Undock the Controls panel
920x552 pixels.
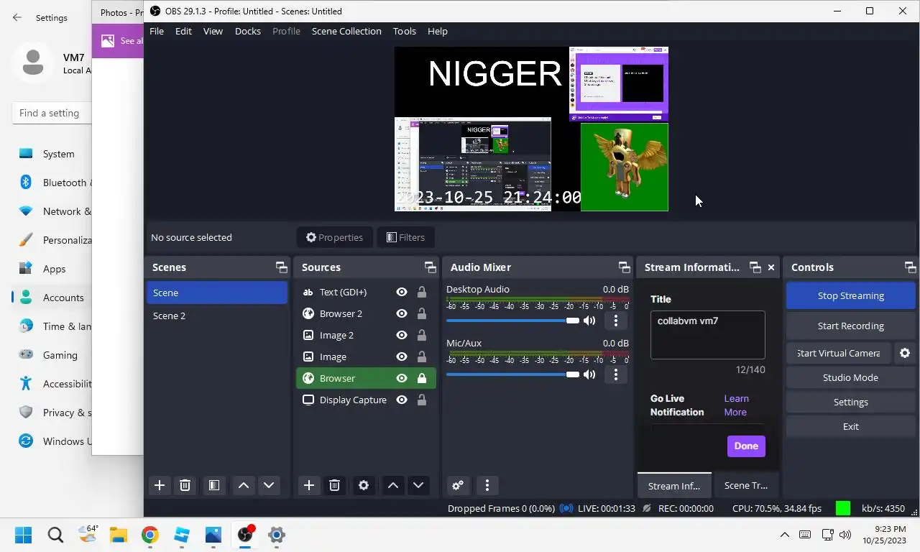pyautogui.click(x=910, y=267)
